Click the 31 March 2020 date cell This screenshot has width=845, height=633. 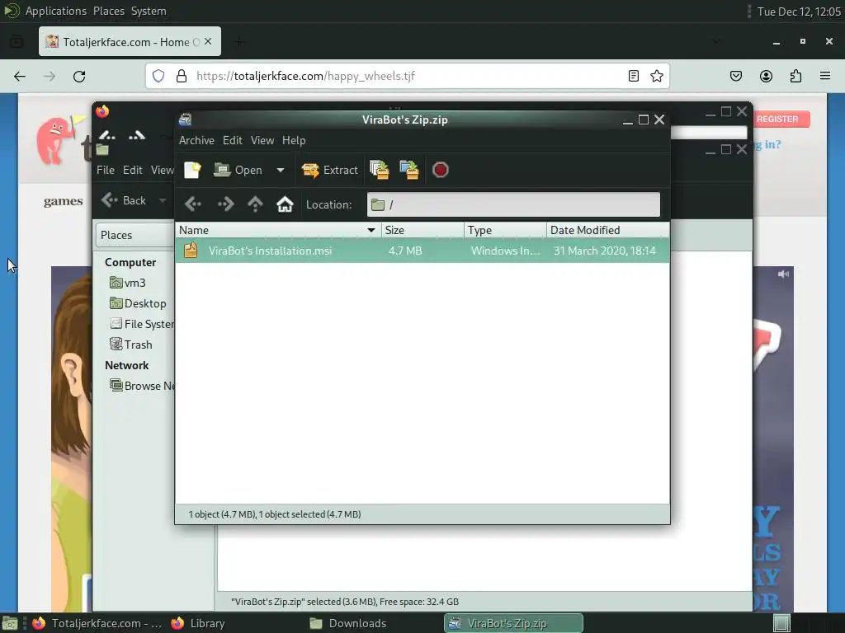(x=605, y=251)
